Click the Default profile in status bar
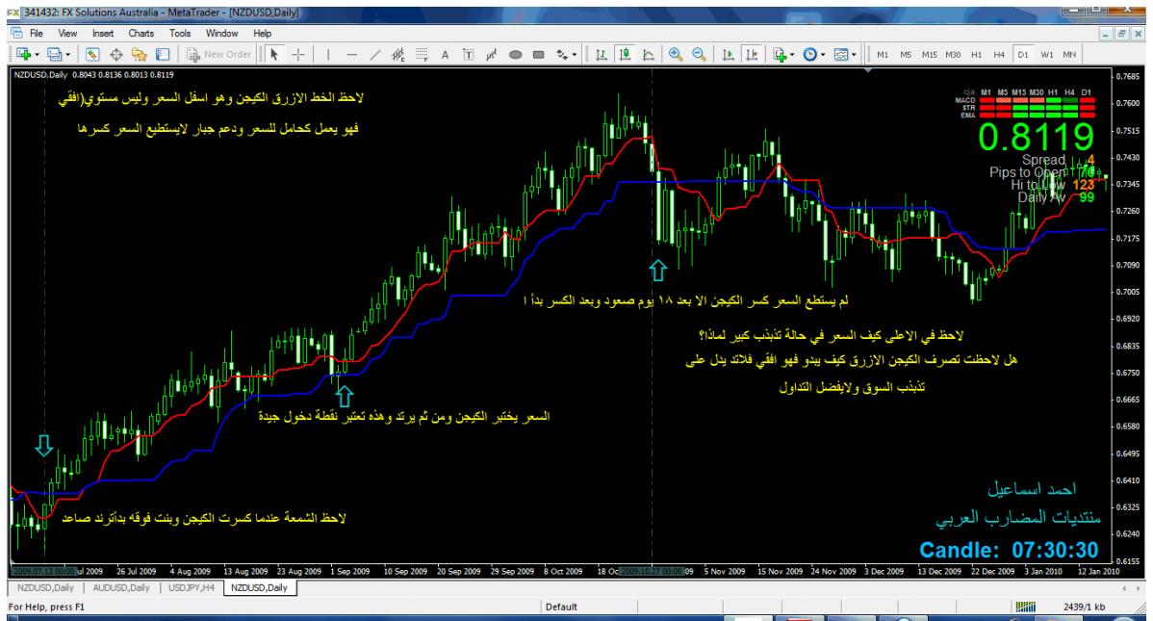1153x621 pixels. pos(562,607)
